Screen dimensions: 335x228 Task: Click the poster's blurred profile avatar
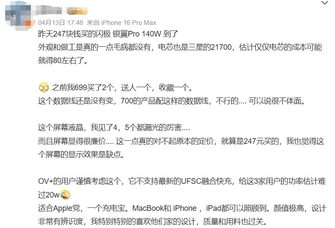(19, 15)
